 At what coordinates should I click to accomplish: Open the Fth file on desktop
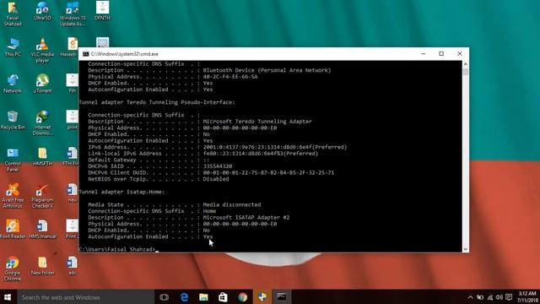point(73,84)
